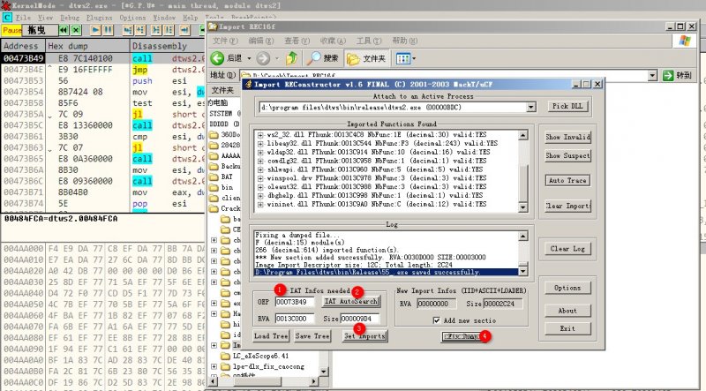Screen dimensions: 706x391
Task: Open the Views icon in Explorer toolbar
Action: pos(404,58)
